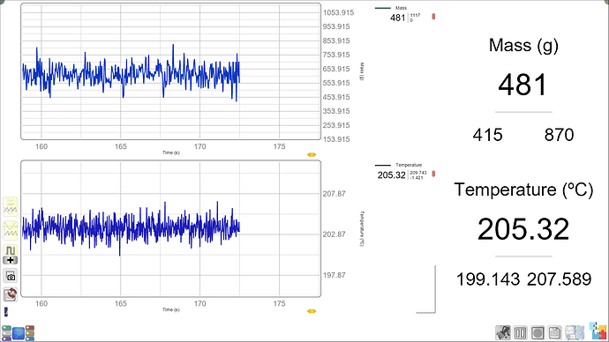Click the 553.915 label on the Mass axis
The width and height of the screenshot is (609, 342).
pos(336,83)
